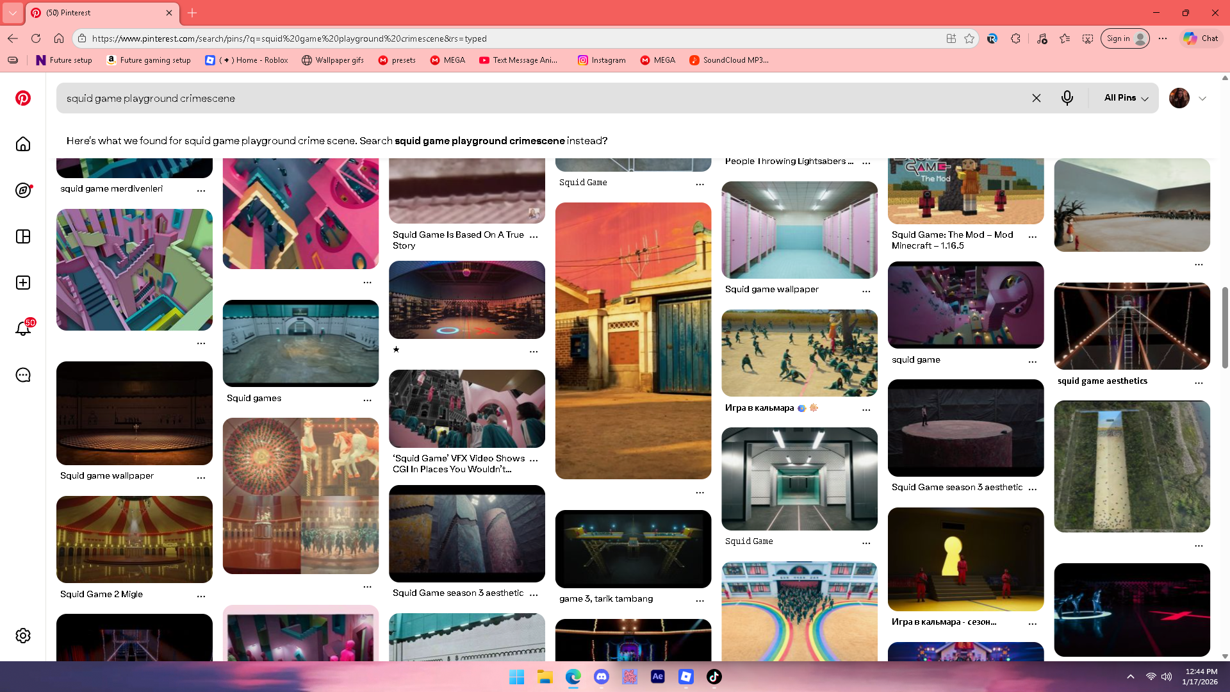The image size is (1230, 692).
Task: Open the Squid Game Minecraft Mod pin thumbnail
Action: pyautogui.click(x=965, y=191)
